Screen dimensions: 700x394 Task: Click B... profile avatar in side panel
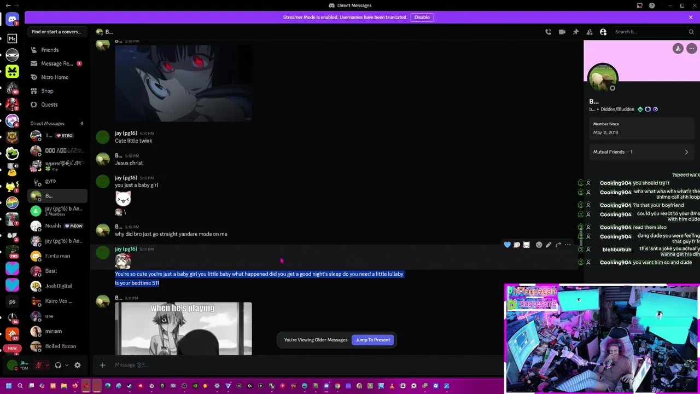(603, 78)
